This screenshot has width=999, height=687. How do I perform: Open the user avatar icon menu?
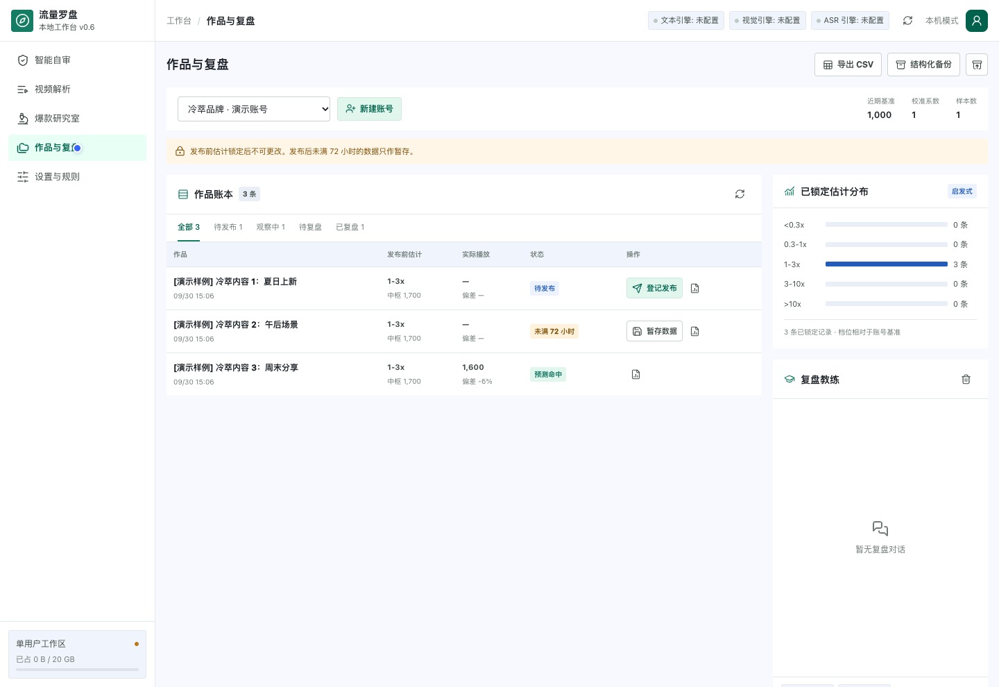(977, 21)
